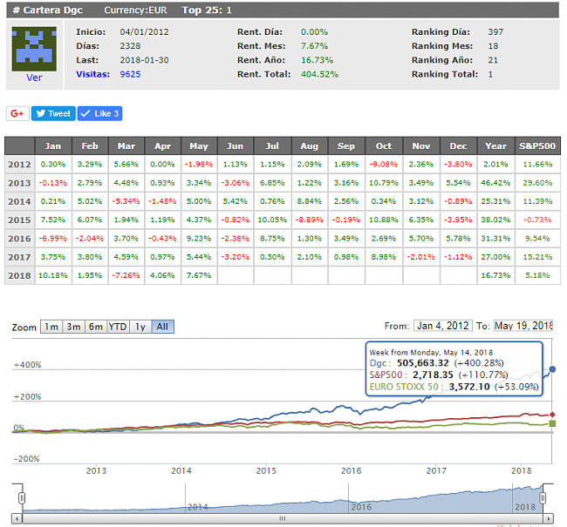
Task: Select the YTD zoom range
Action: [118, 327]
